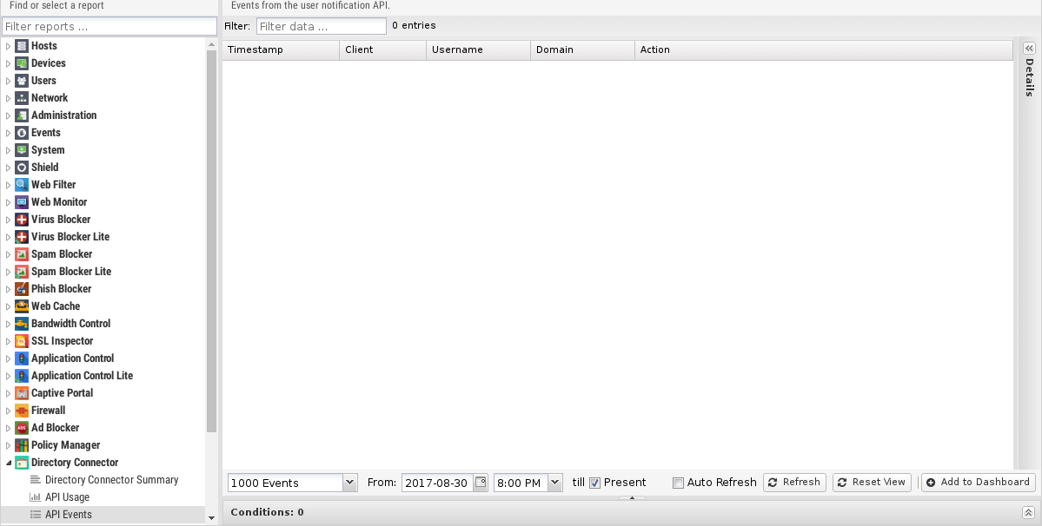Open the API Usage report
Screen dimensions: 1042x526
tap(67, 496)
